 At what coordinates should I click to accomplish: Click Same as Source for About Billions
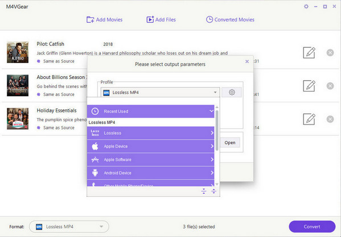(x=59, y=94)
